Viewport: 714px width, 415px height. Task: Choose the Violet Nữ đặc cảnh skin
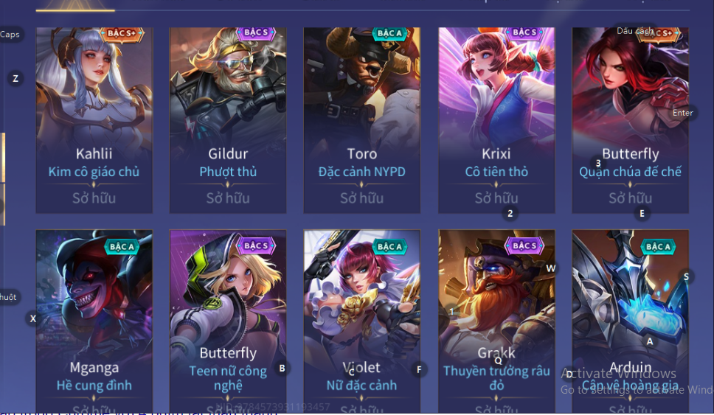[362, 321]
